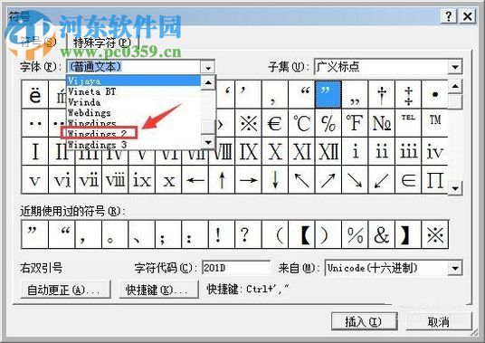Click the symbol grid scroll-up arrow

[455, 86]
